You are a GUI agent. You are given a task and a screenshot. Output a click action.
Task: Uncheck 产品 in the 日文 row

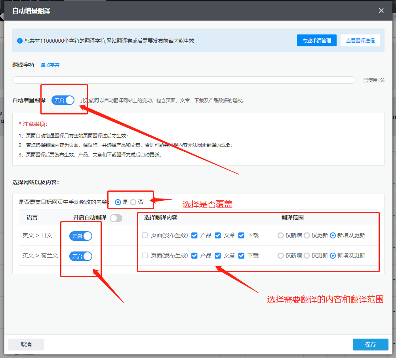pos(194,235)
